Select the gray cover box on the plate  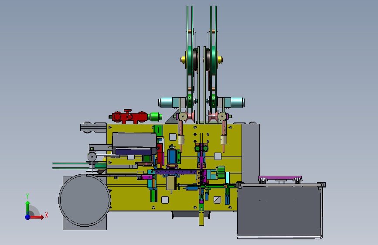tap(134, 140)
